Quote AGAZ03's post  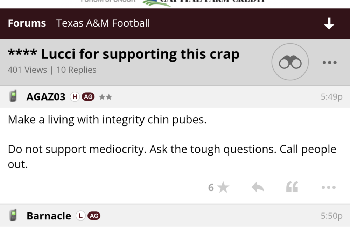click(292, 188)
